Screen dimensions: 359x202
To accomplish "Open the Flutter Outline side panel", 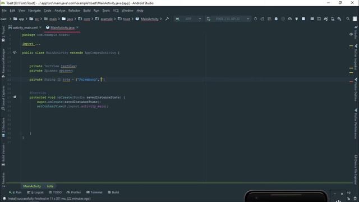I will (x=356, y=90).
